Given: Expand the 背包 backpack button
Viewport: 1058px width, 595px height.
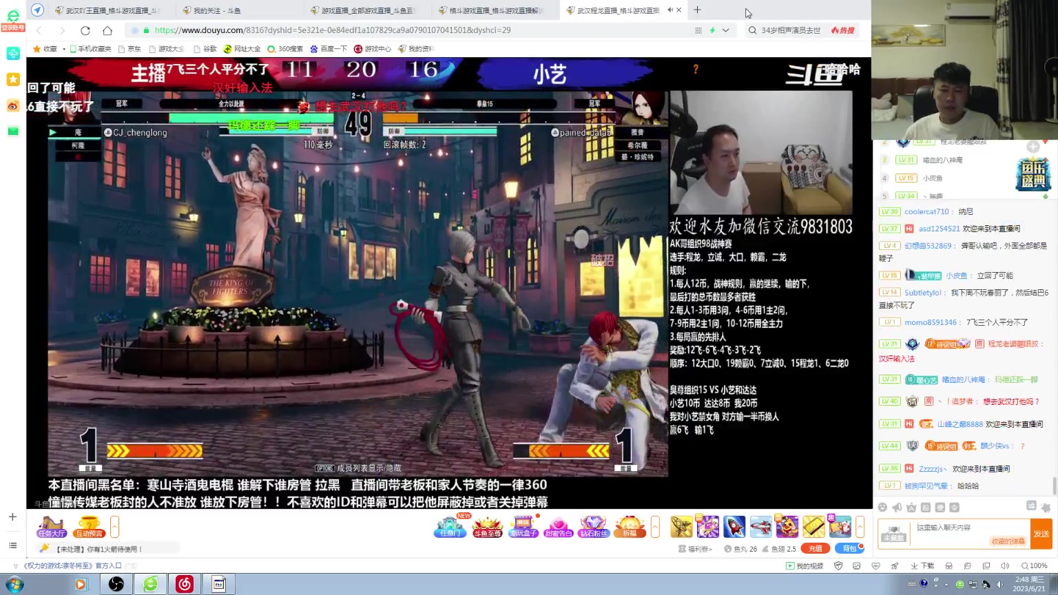Looking at the screenshot, I should 849,548.
